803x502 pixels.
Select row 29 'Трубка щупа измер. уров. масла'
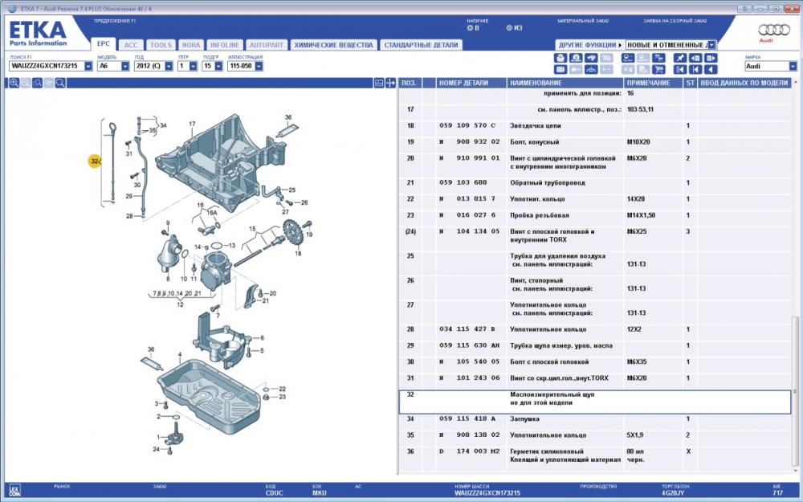pyautogui.click(x=595, y=345)
